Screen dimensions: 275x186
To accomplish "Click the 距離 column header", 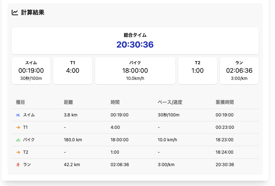I will pos(68,102).
